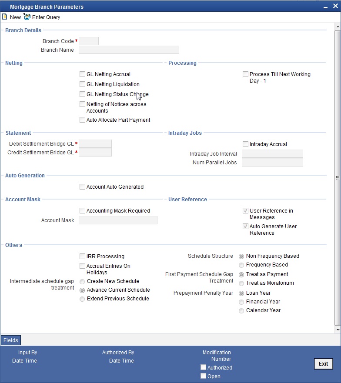This screenshot has height=383, width=341.
Task: Click scrollbar down arrow
Action: pos(338,330)
